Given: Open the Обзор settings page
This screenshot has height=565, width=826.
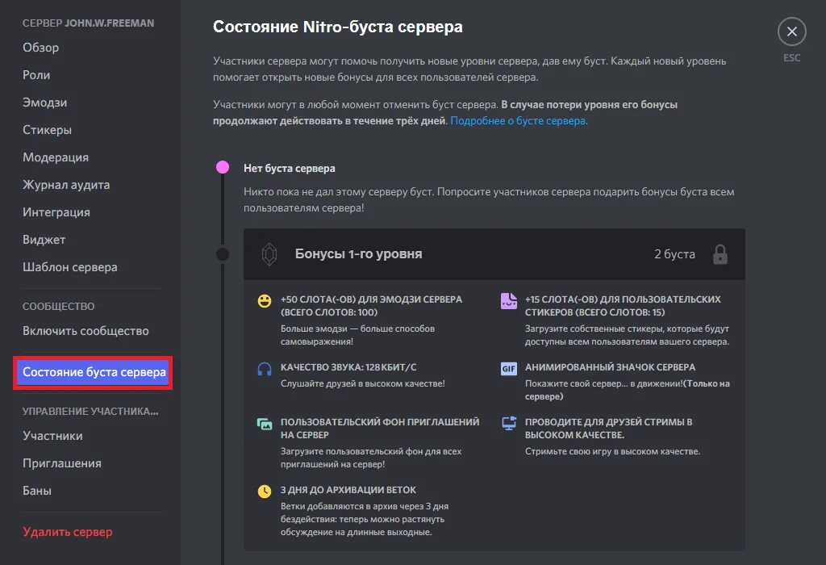Looking at the screenshot, I should click(x=40, y=48).
